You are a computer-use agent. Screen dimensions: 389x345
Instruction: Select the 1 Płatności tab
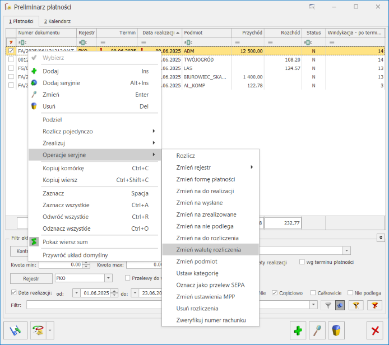tap(21, 21)
